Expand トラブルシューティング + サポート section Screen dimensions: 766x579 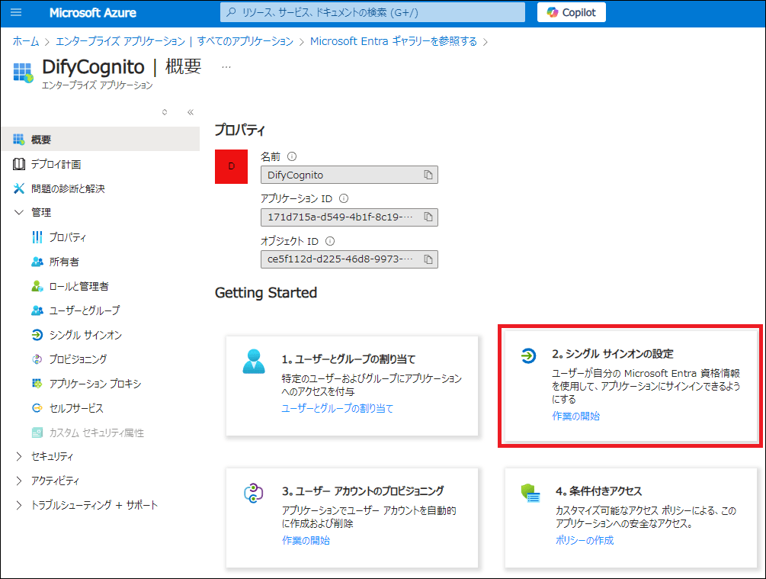pos(19,506)
